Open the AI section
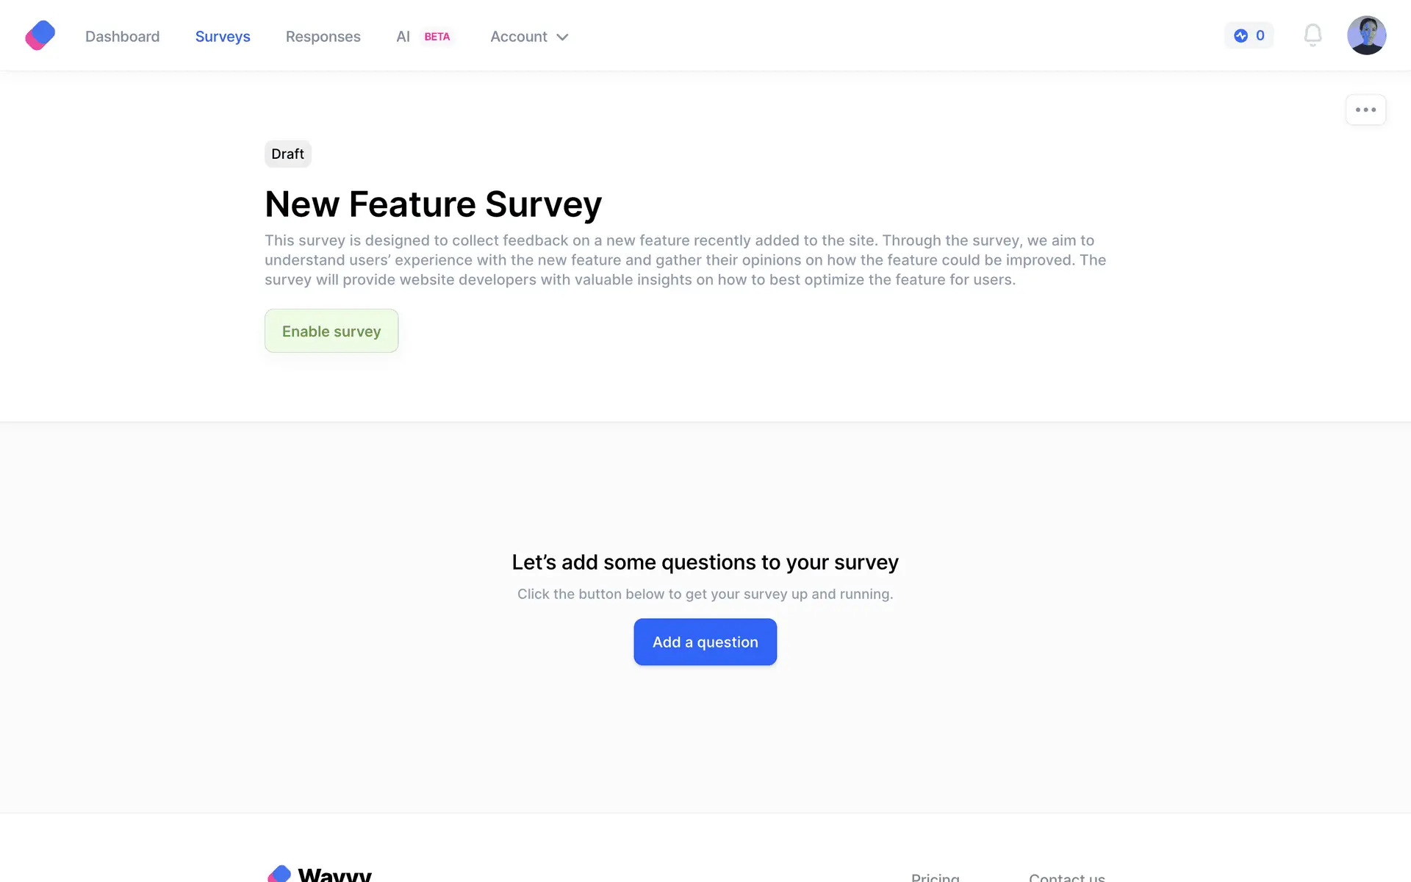The height and width of the screenshot is (882, 1411). (403, 37)
